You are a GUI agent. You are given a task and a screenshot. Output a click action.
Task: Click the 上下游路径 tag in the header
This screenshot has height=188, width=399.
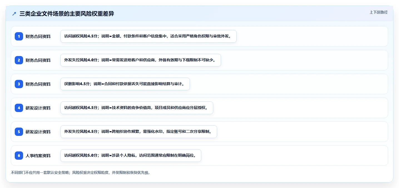[378, 12]
